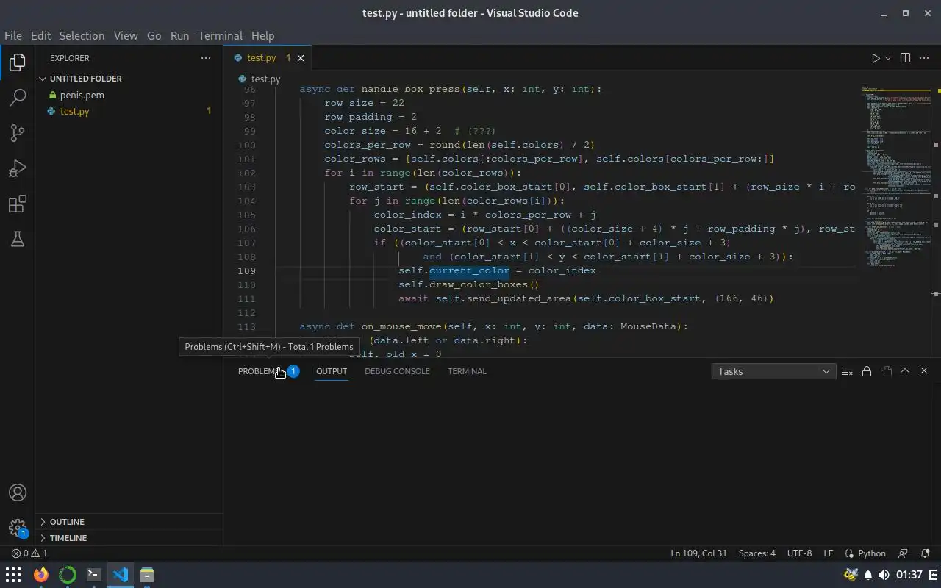The width and height of the screenshot is (941, 588).
Task: Click test.py breadcrumb above the editor
Action: pyautogui.click(x=265, y=79)
